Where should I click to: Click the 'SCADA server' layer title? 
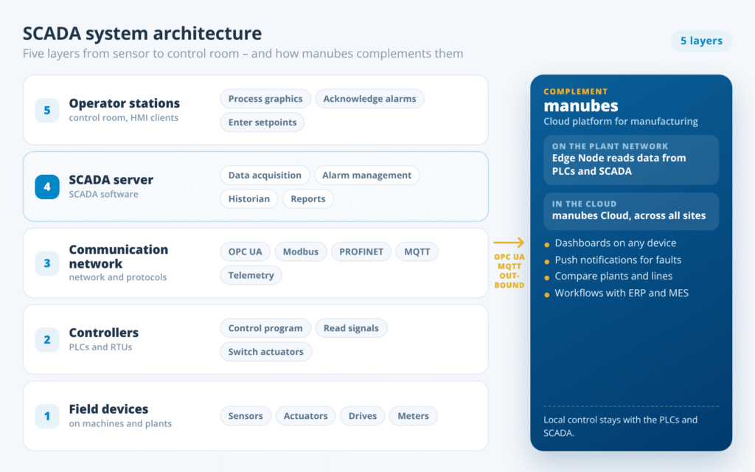tap(111, 180)
